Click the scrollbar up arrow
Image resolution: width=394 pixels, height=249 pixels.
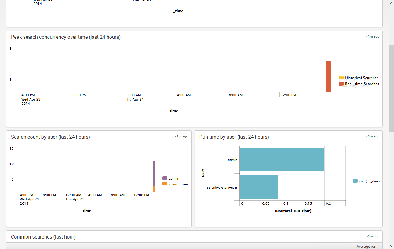391,2
